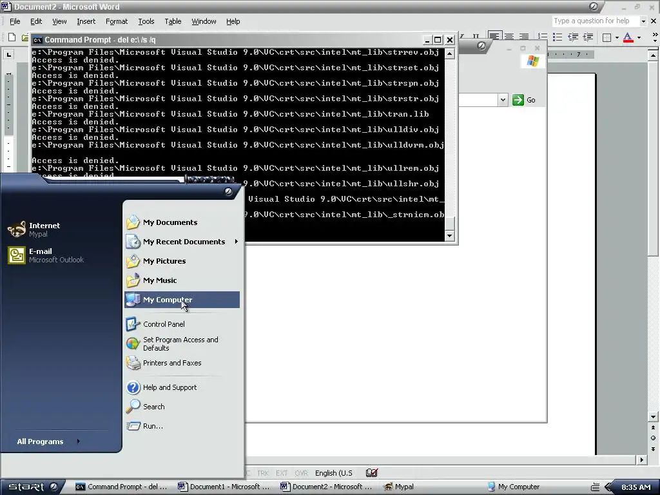The image size is (660, 495).
Task: Click Set Program Access and Defaults icon
Action: click(x=133, y=344)
